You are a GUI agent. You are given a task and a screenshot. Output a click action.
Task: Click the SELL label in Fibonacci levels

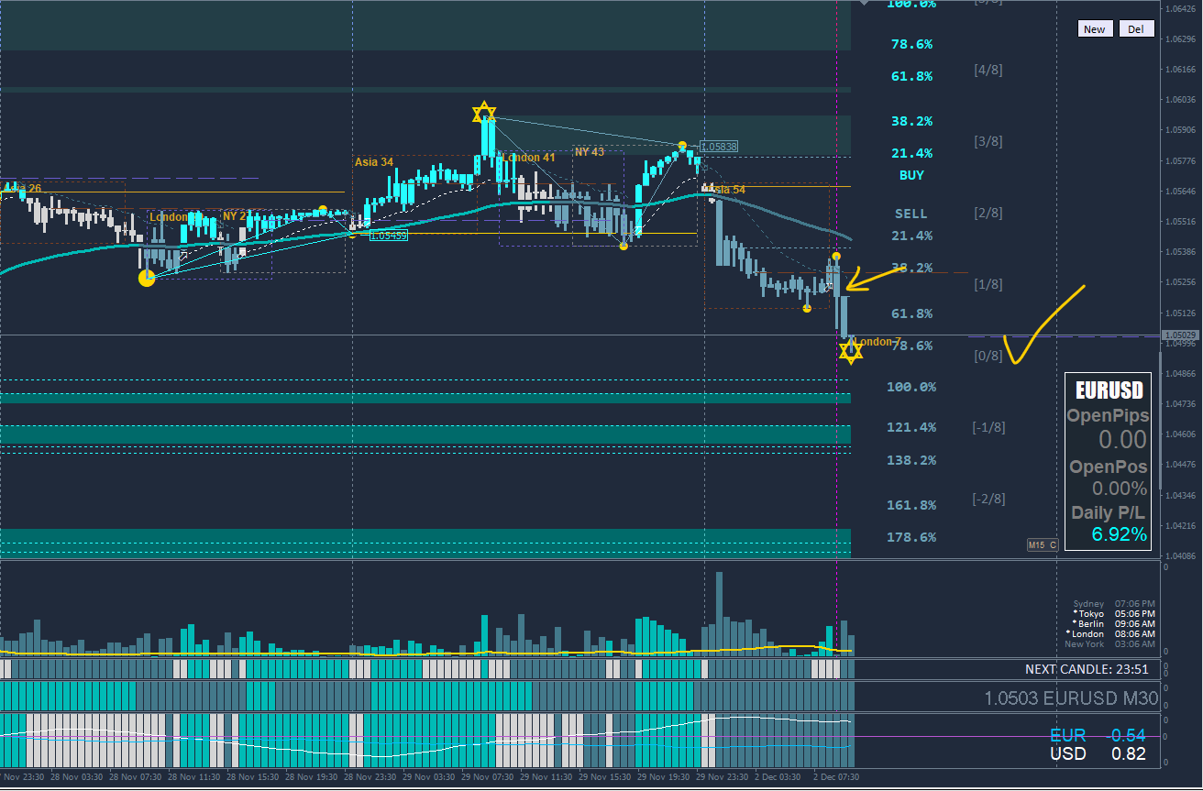point(911,214)
